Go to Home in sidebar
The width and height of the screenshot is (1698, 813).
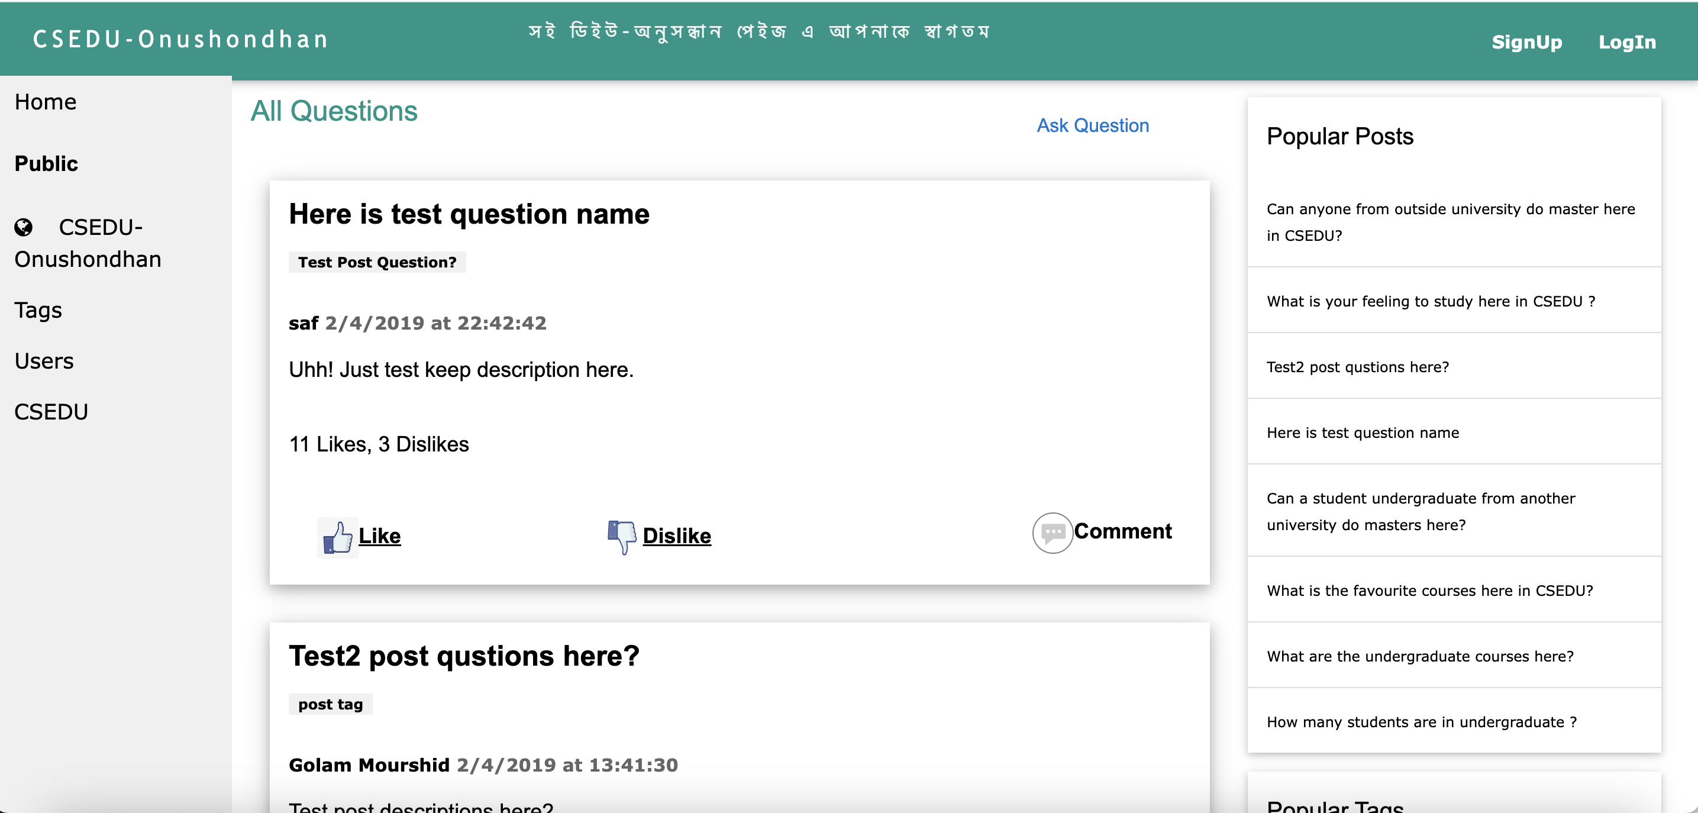(x=46, y=102)
